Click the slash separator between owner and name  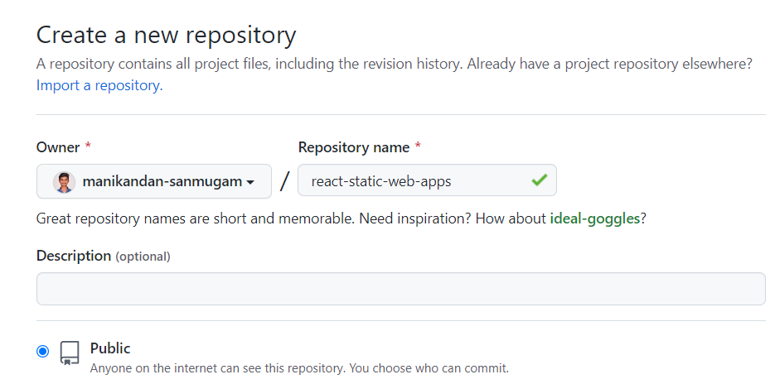284,181
